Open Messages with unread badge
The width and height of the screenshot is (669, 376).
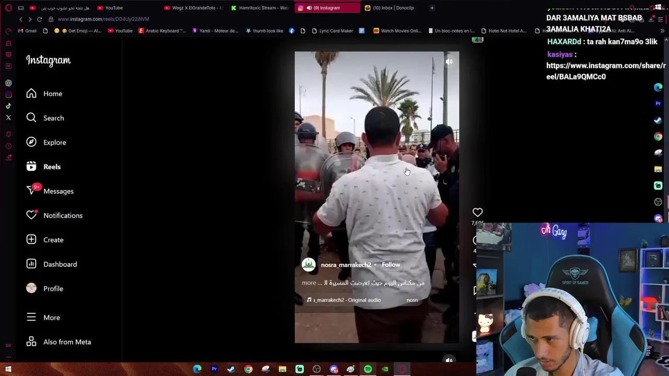coord(50,191)
